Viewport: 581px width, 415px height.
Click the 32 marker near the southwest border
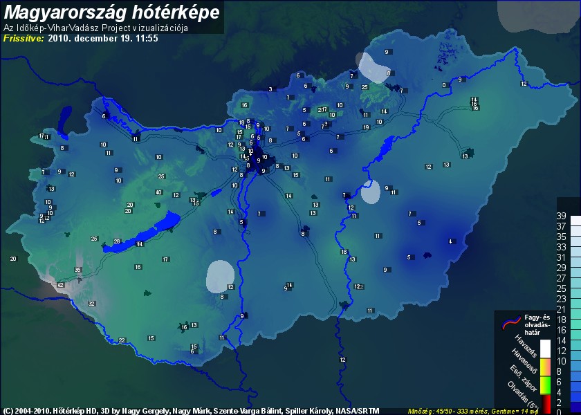(x=91, y=304)
